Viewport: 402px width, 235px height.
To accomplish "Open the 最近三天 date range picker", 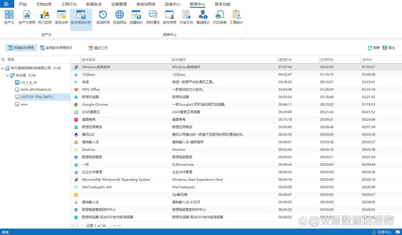I will pyautogui.click(x=98, y=48).
